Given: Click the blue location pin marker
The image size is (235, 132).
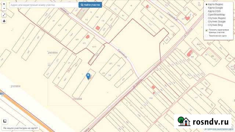Looking at the screenshot, I should click(x=88, y=76).
